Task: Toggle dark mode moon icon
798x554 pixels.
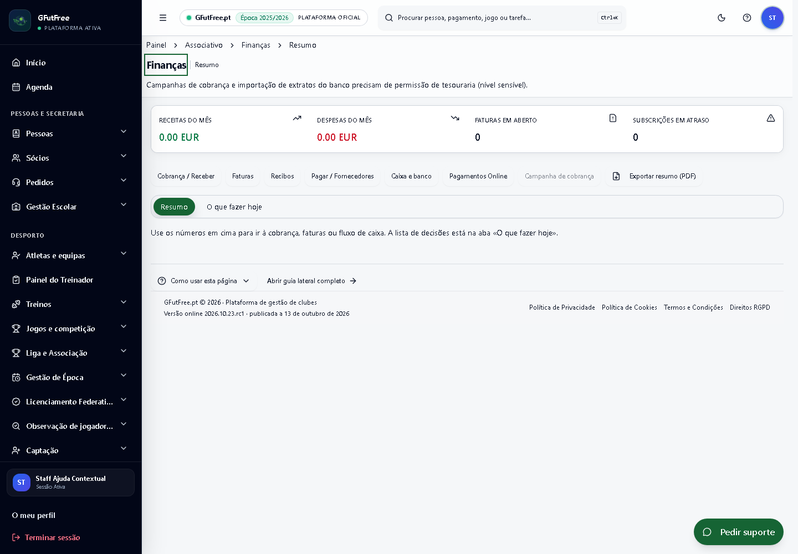Action: tap(722, 18)
